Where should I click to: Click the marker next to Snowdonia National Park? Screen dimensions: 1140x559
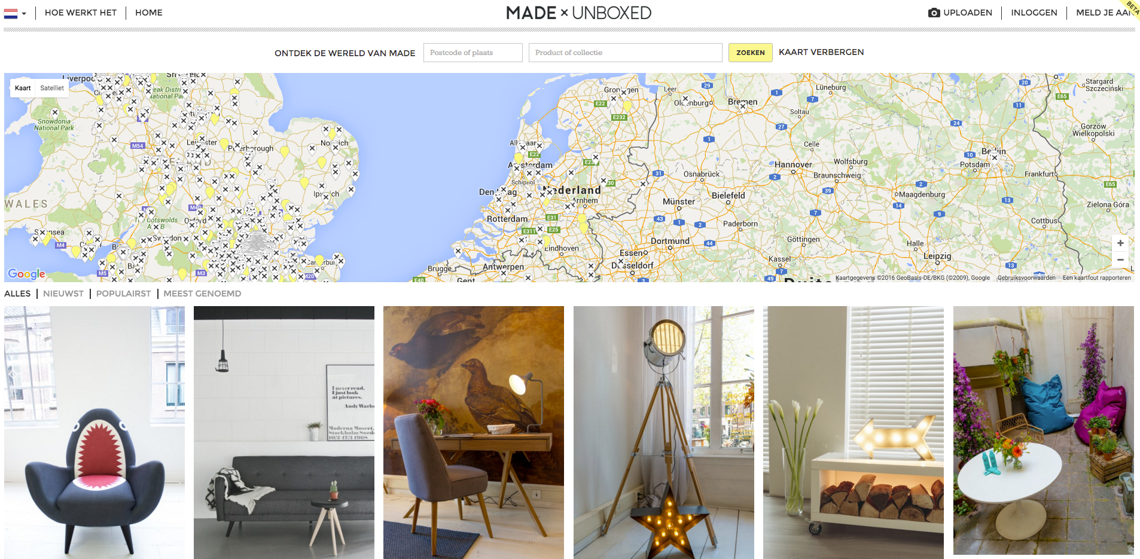(55, 112)
